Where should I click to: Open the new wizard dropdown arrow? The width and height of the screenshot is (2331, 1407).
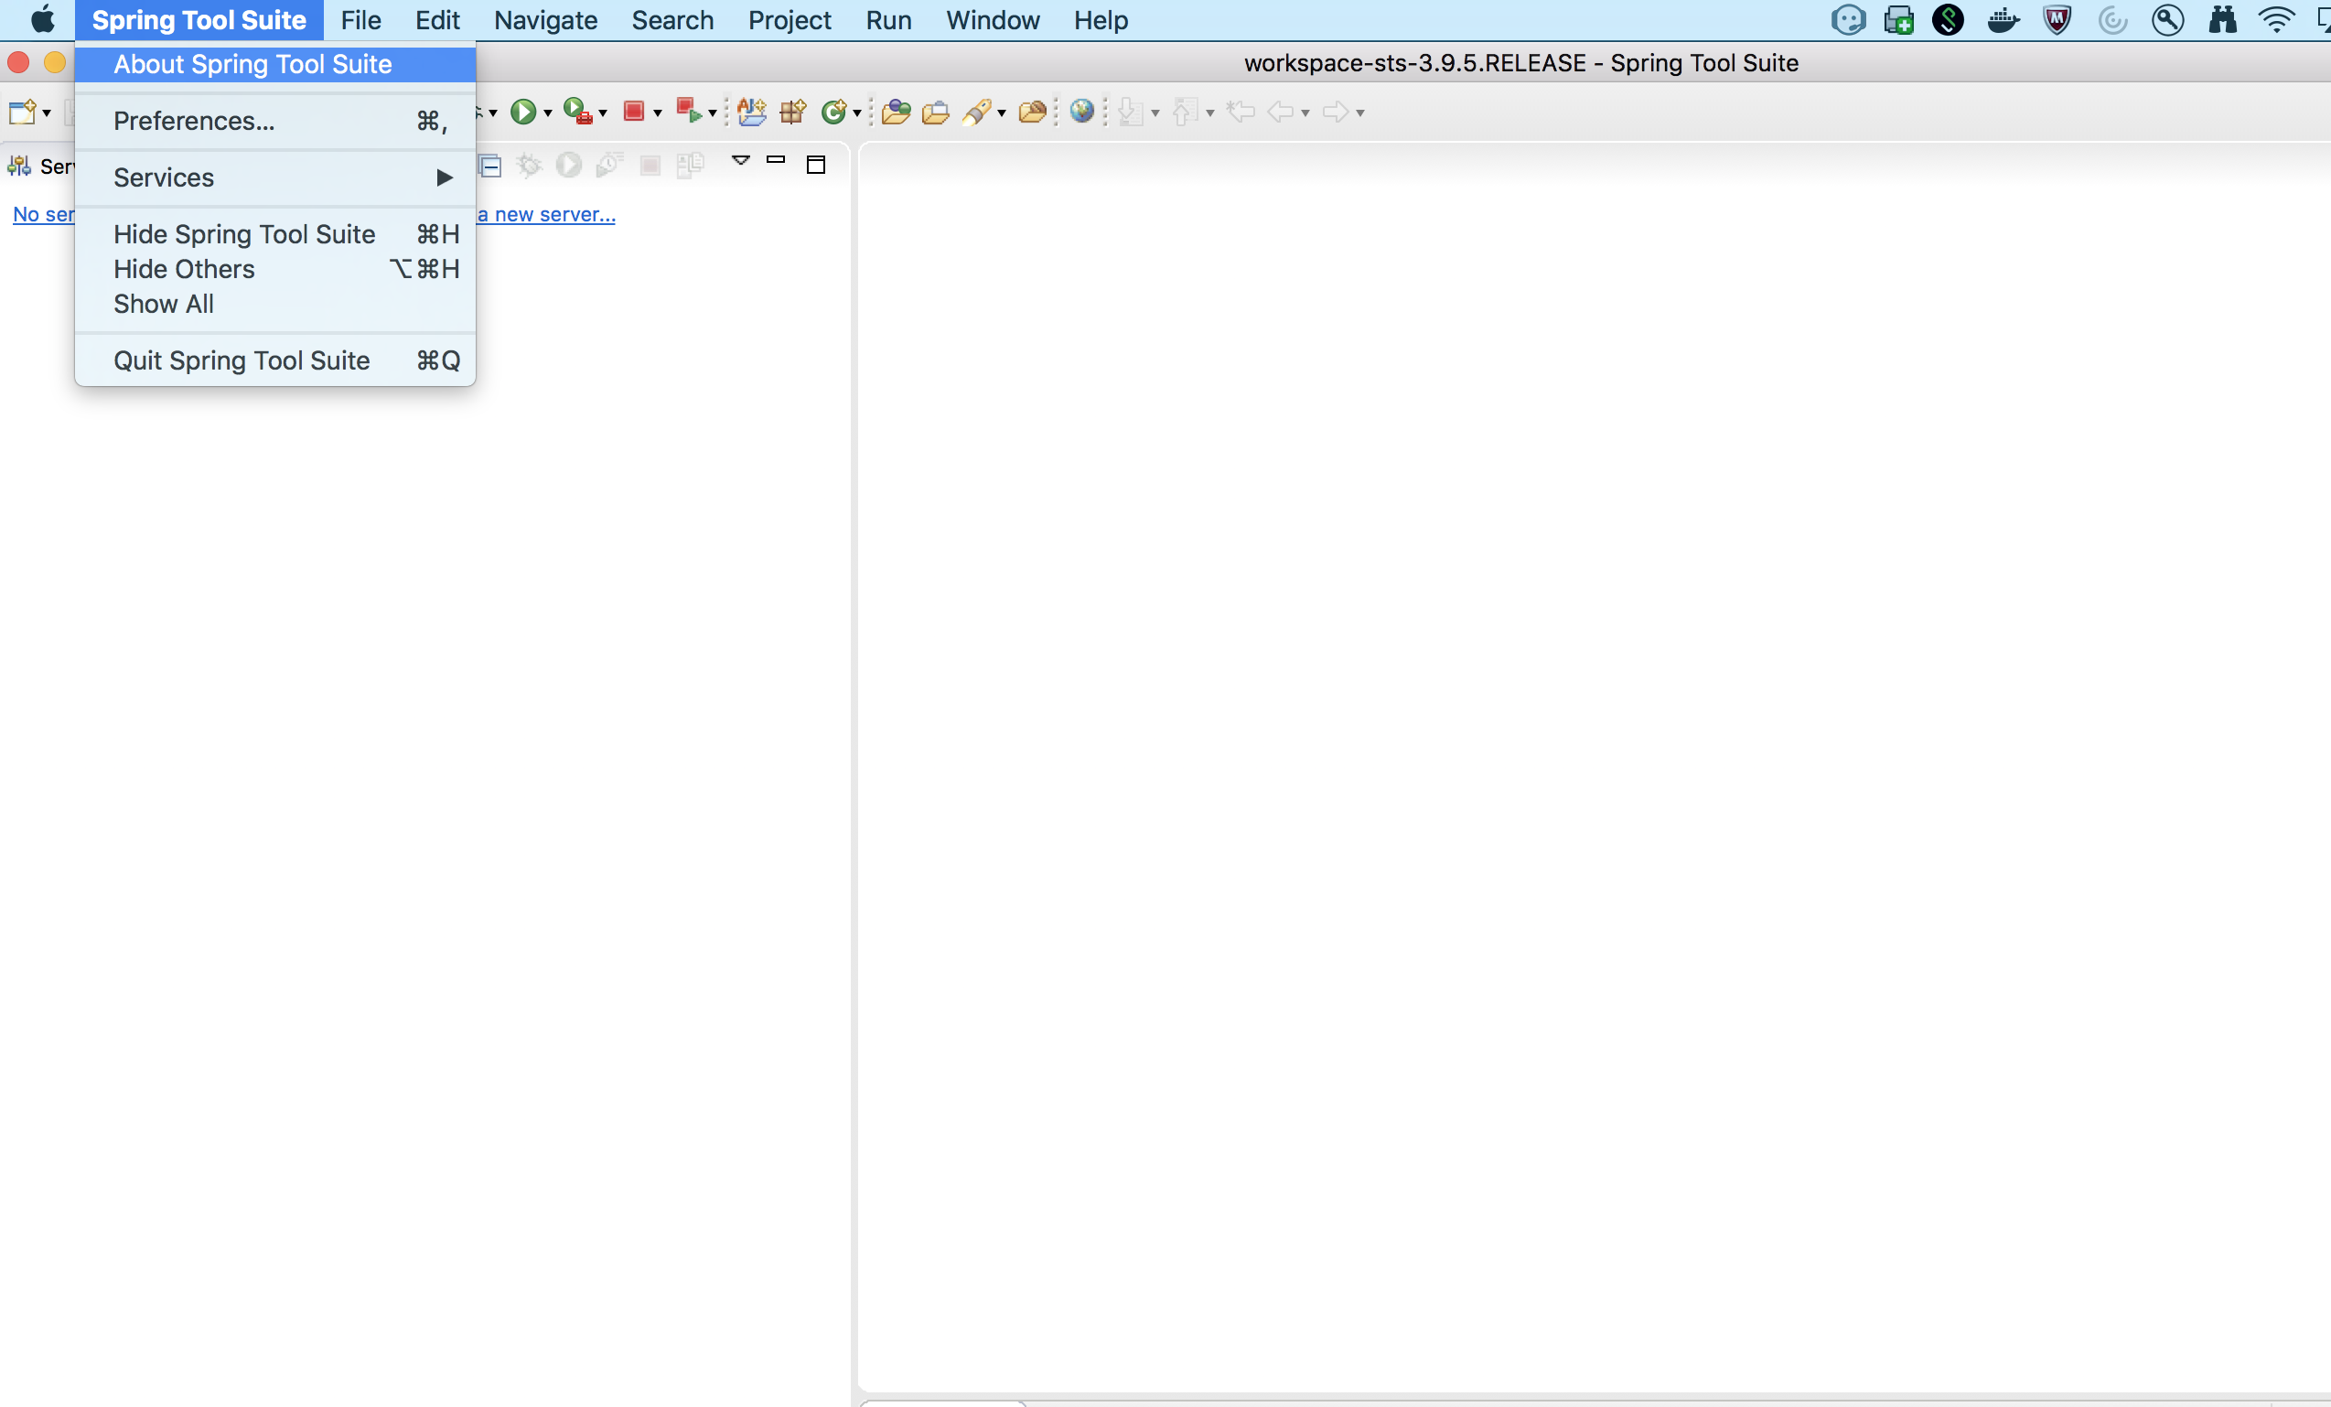[47, 113]
